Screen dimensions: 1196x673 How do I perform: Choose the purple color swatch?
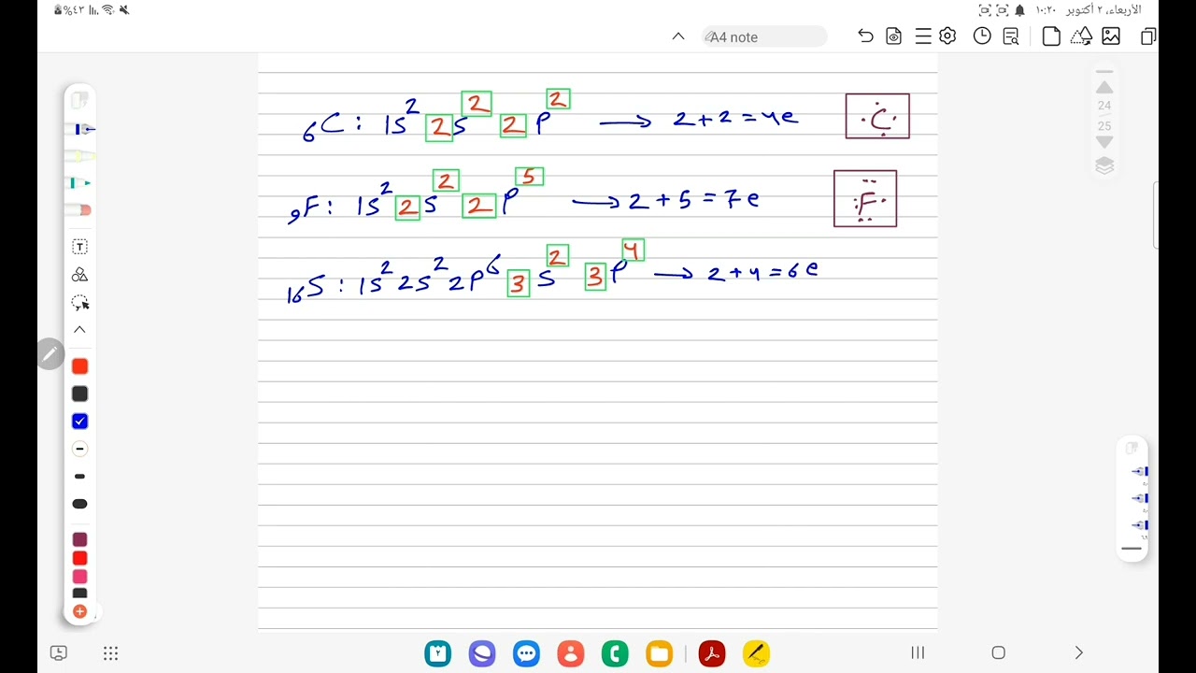[x=79, y=539]
